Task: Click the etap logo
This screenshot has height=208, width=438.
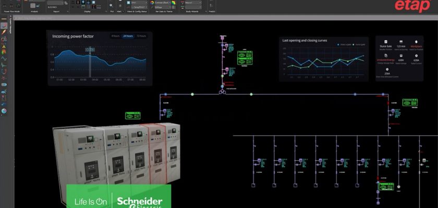Action: click(412, 5)
